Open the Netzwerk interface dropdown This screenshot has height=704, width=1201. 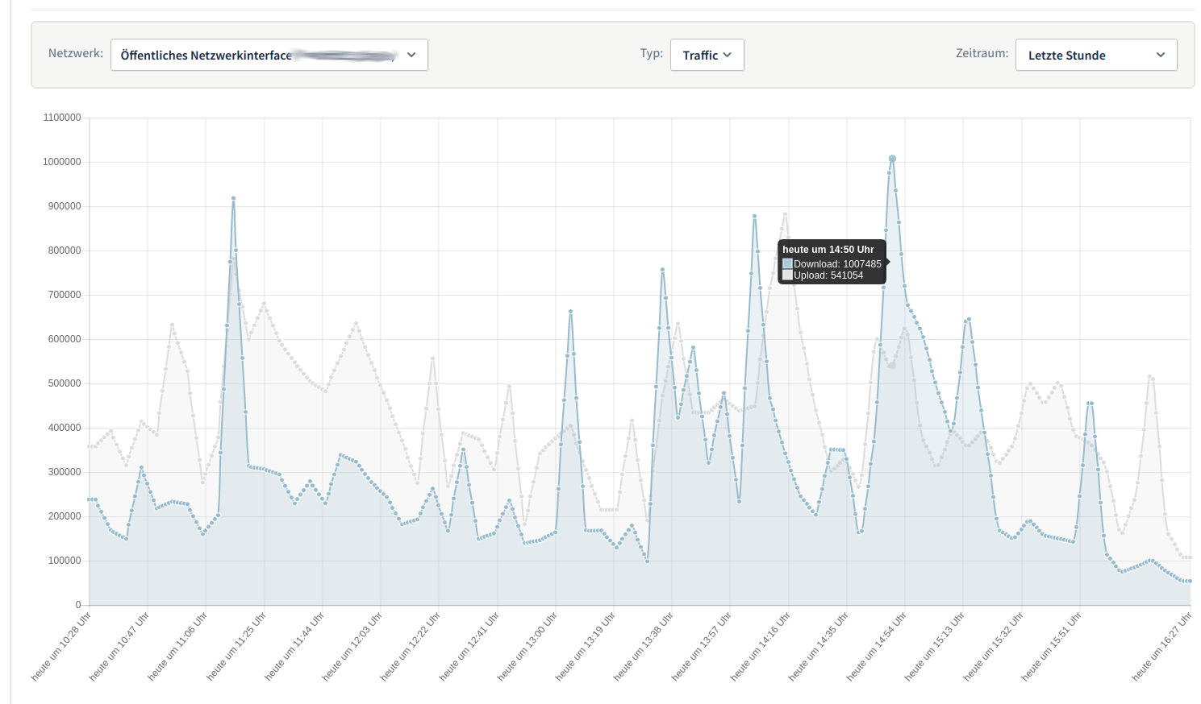pos(269,55)
